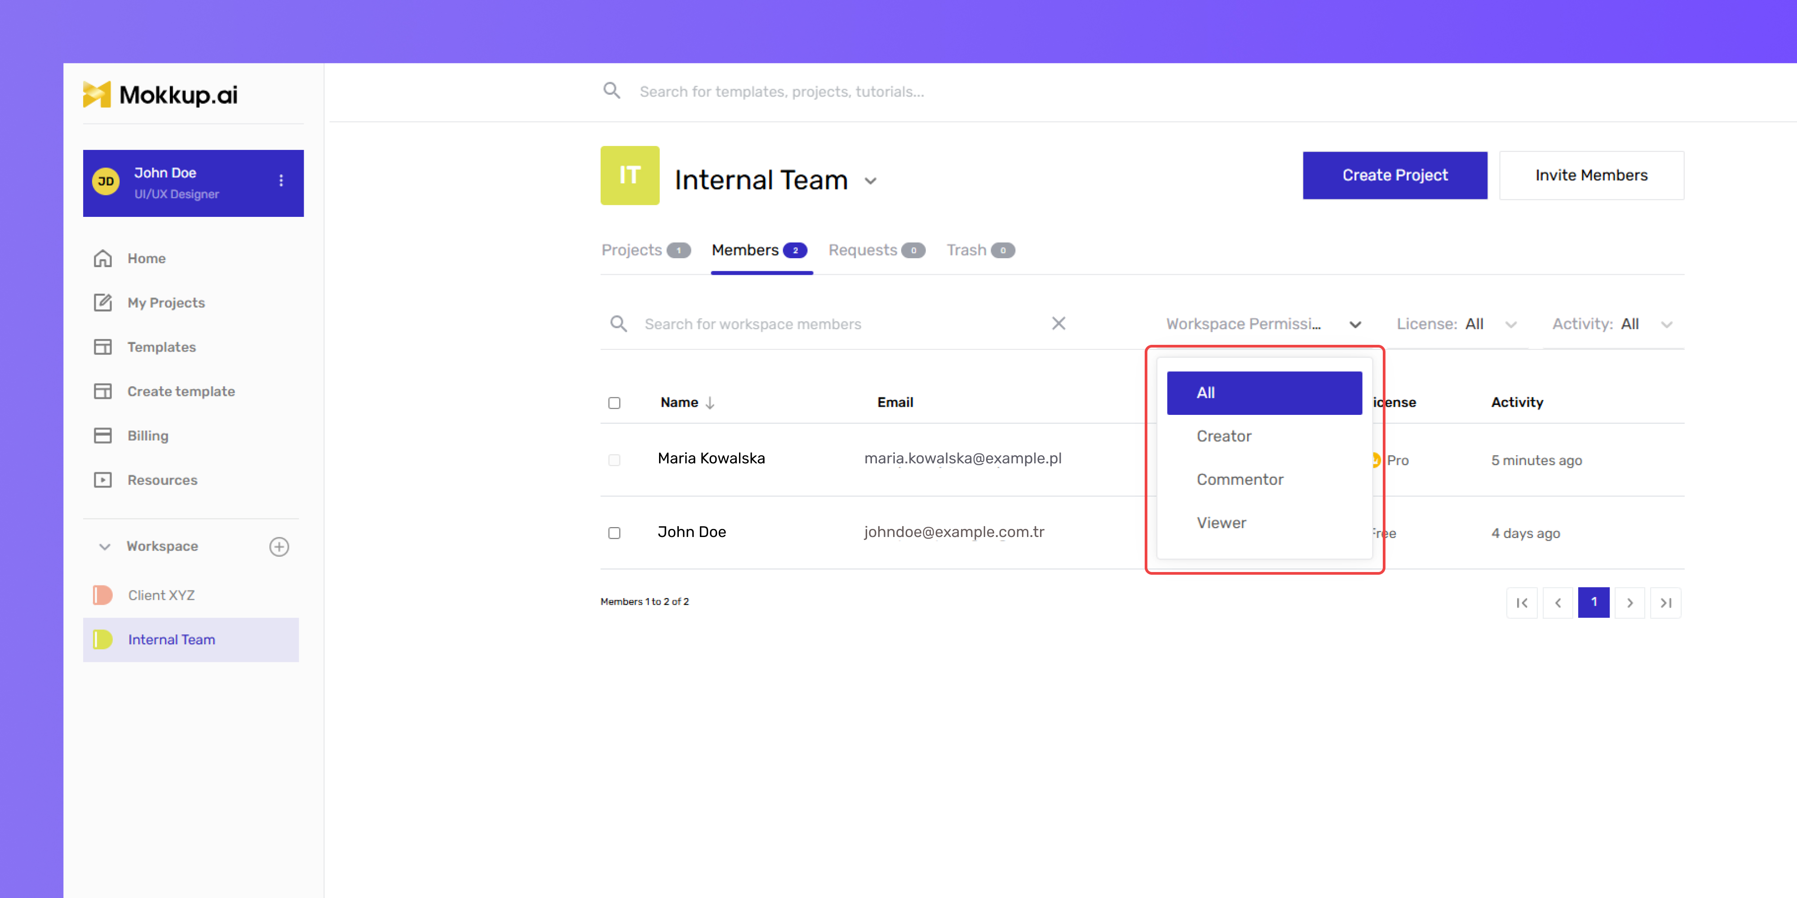1797x898 pixels.
Task: Choose Viewer in the permission list
Action: (1264, 523)
